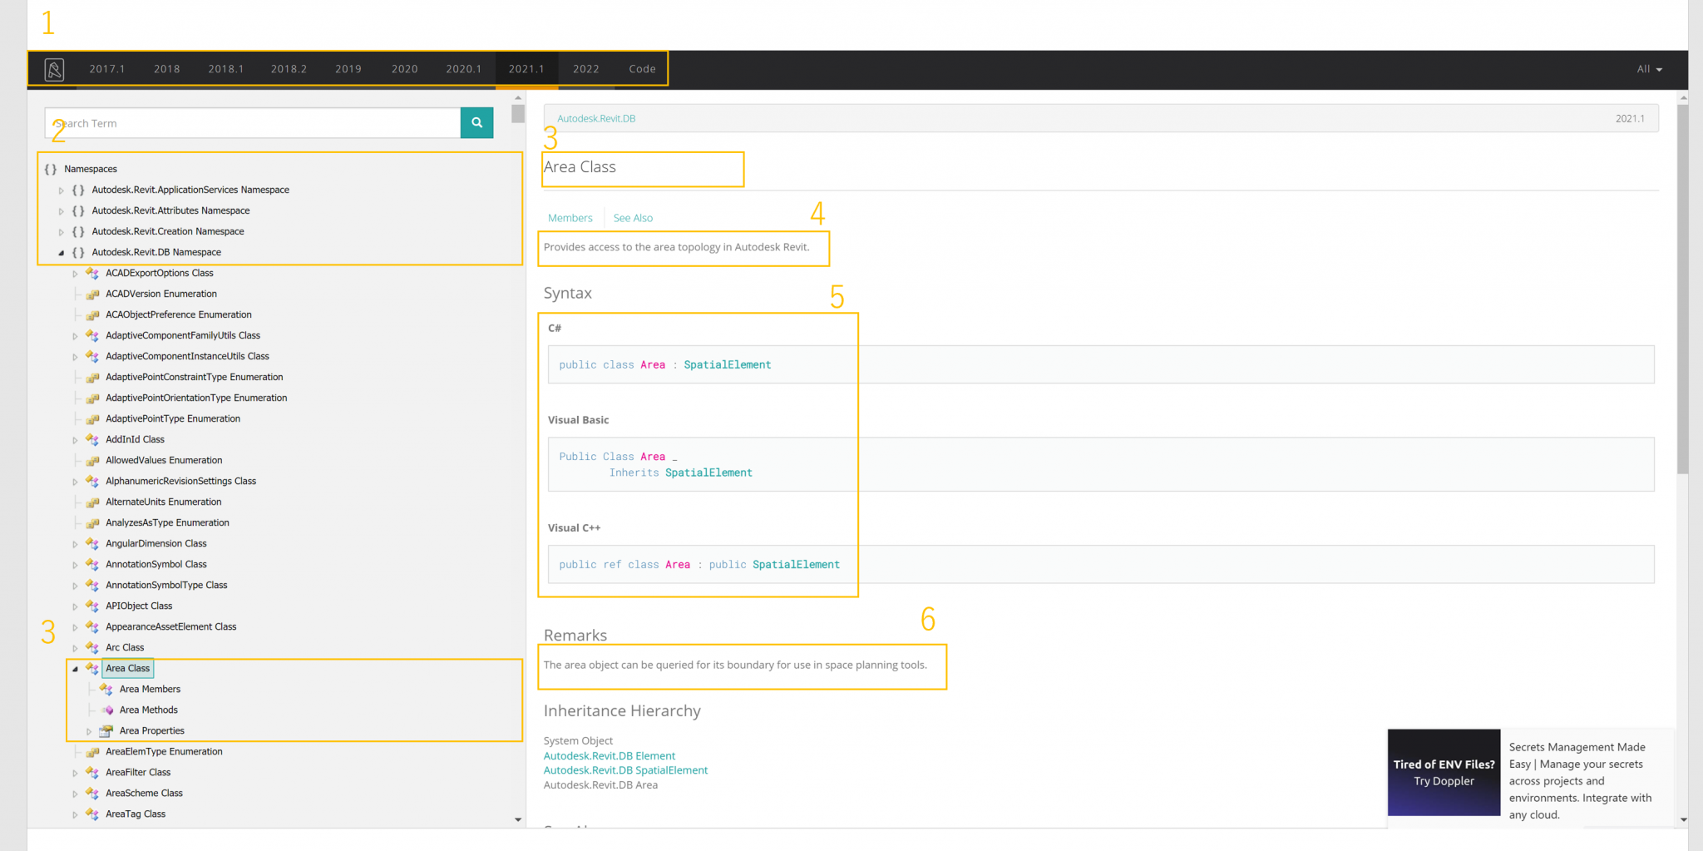Screen dimensions: 1703x851
Task: Click the magnifier search button
Action: 476,123
